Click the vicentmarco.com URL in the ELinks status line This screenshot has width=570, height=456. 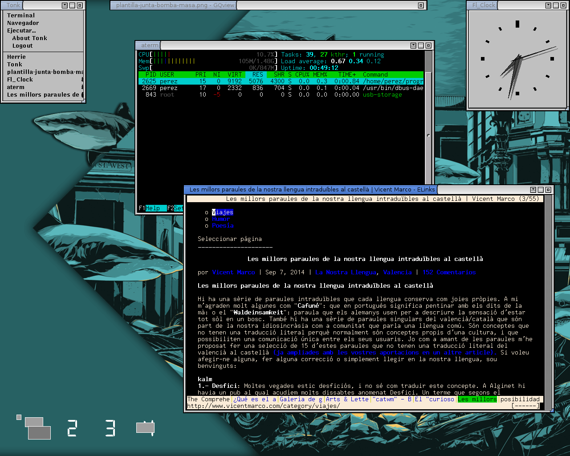coord(264,406)
